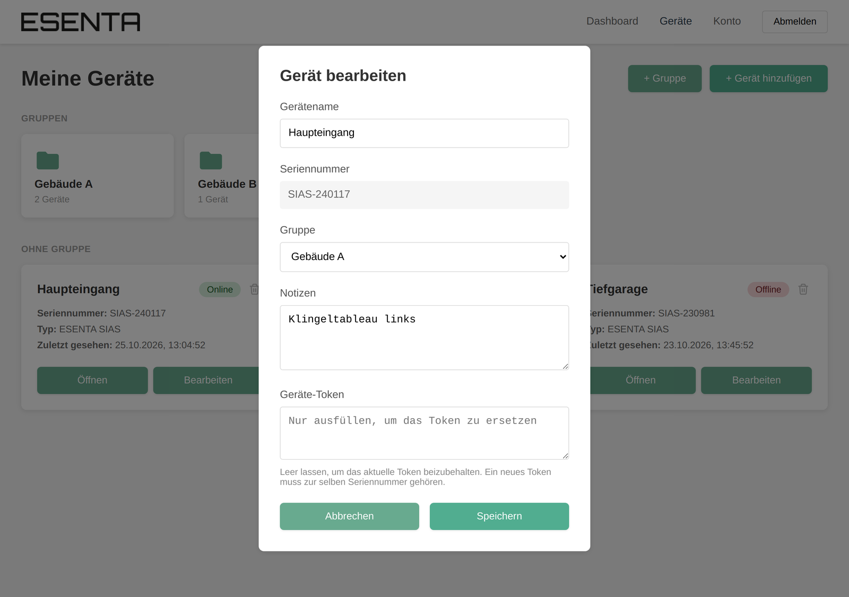Click the Leer lassen token hint text
The height and width of the screenshot is (597, 849).
(x=415, y=477)
